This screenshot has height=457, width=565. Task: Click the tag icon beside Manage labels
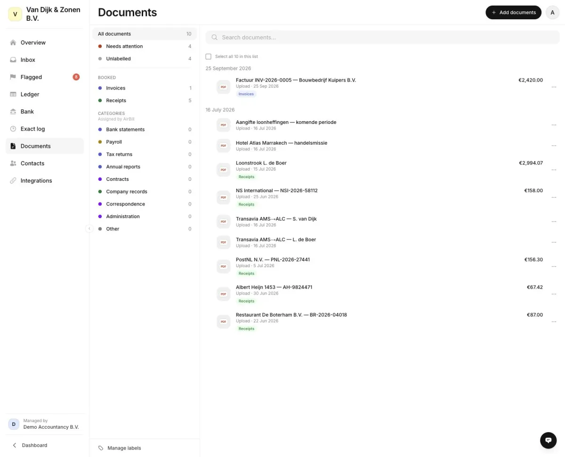point(101,448)
